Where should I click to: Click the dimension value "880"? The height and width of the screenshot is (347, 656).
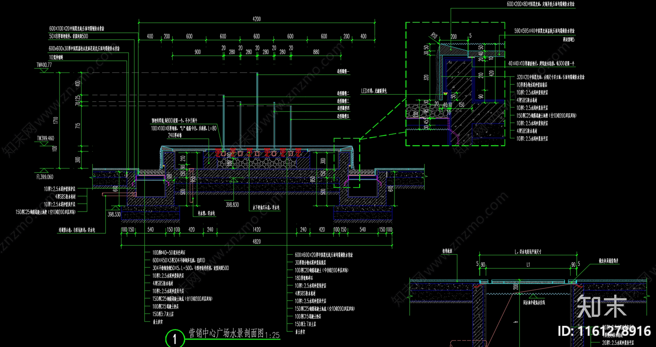click(x=316, y=52)
